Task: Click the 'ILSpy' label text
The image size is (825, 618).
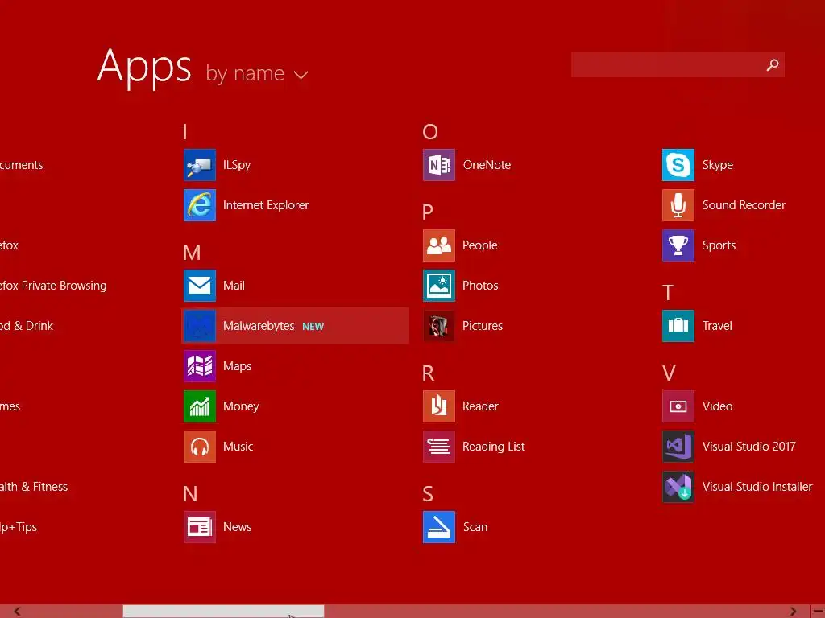Action: pyautogui.click(x=237, y=165)
